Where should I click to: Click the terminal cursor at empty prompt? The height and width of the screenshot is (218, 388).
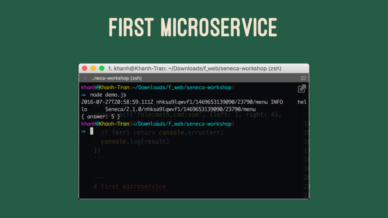pyautogui.click(x=92, y=131)
